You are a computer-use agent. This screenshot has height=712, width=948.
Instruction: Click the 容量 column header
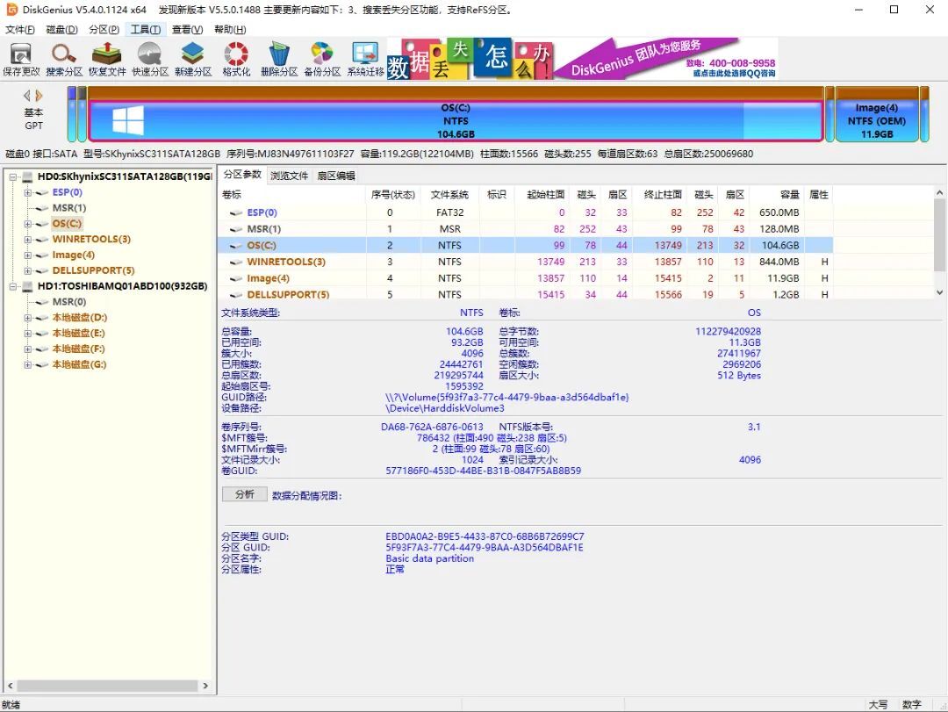pyautogui.click(x=790, y=194)
